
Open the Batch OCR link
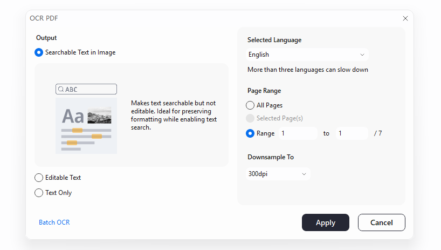54,222
